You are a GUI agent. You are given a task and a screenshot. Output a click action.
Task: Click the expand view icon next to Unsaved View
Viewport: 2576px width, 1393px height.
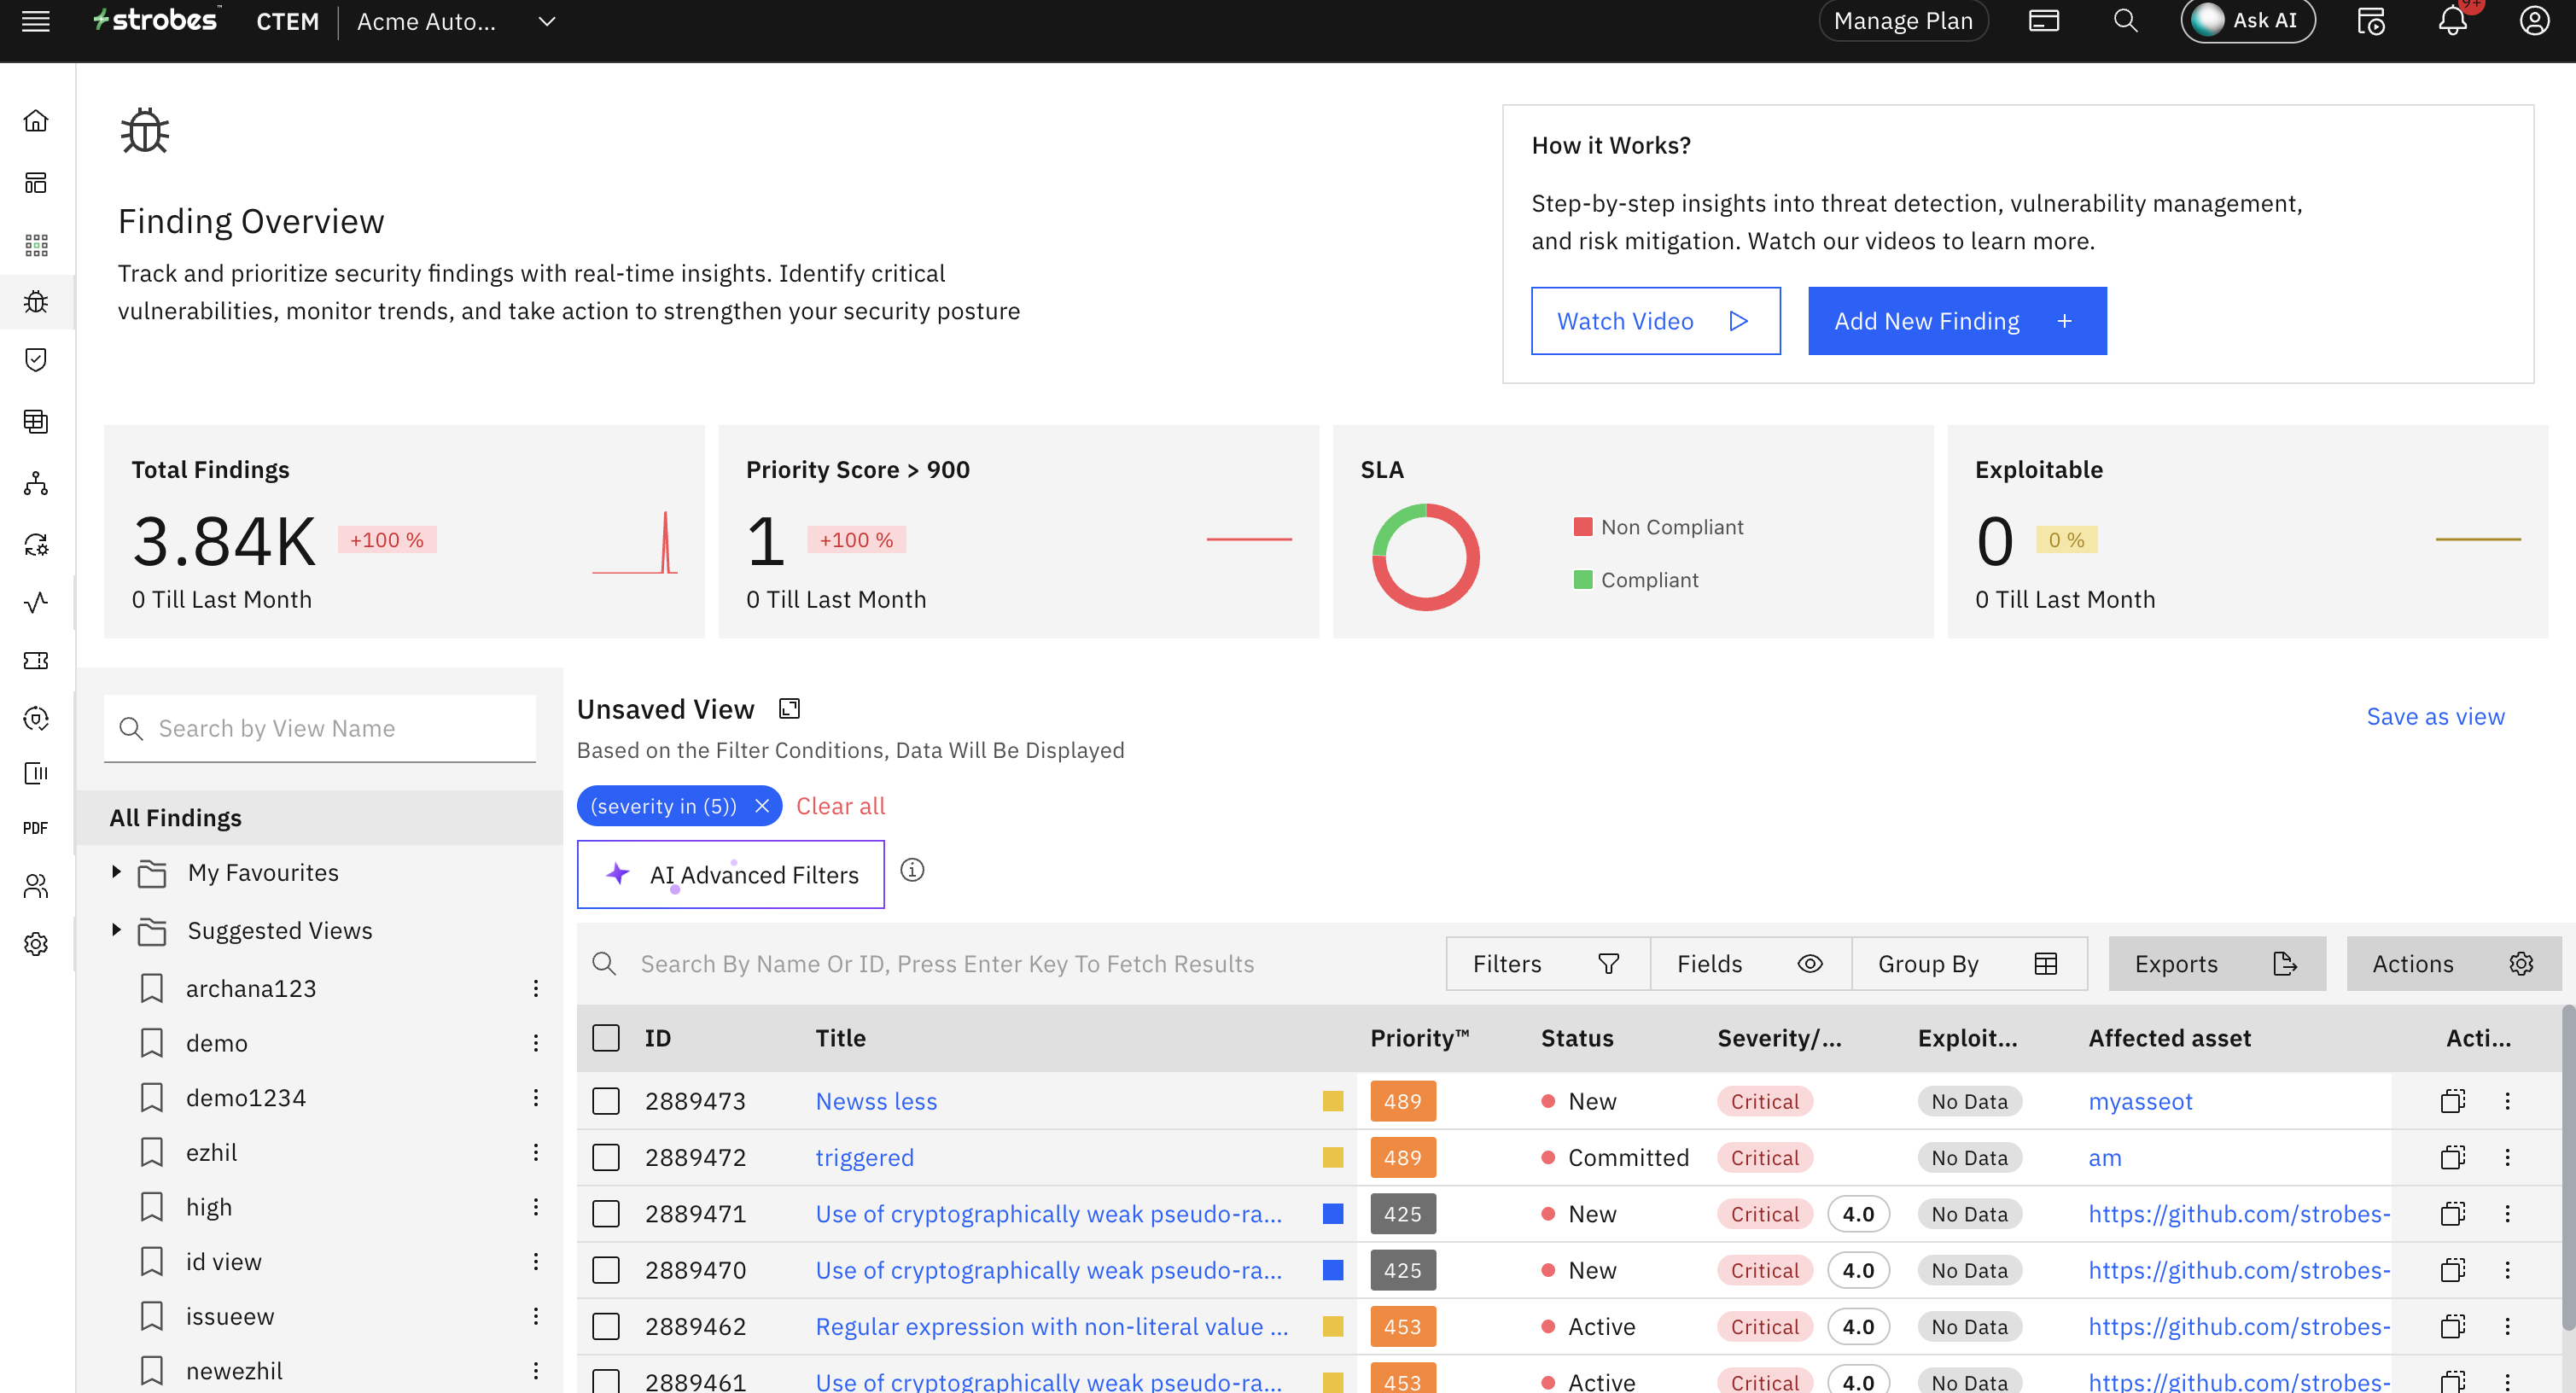coord(789,709)
